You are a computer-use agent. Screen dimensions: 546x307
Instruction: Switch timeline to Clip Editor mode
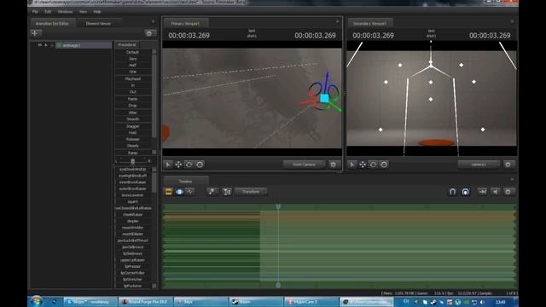point(169,192)
